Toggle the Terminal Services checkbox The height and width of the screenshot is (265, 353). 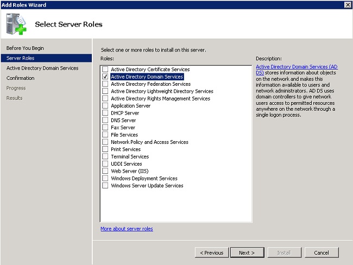[x=105, y=156]
